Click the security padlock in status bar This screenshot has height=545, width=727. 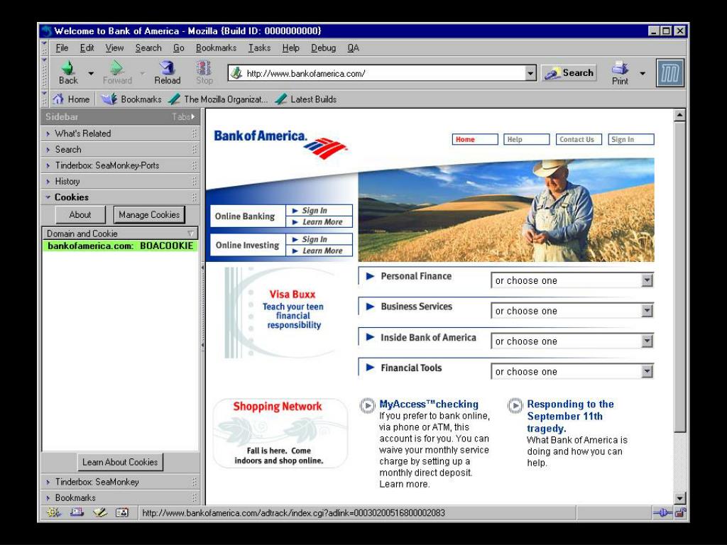[x=681, y=513]
